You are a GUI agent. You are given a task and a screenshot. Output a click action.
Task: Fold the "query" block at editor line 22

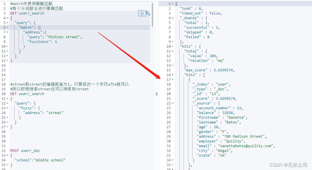click(x=8, y=103)
